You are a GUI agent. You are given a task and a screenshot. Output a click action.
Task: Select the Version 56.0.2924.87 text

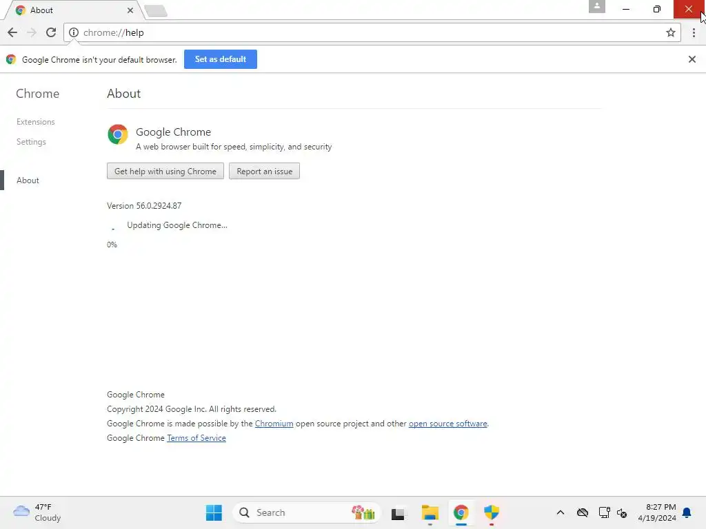pos(144,205)
